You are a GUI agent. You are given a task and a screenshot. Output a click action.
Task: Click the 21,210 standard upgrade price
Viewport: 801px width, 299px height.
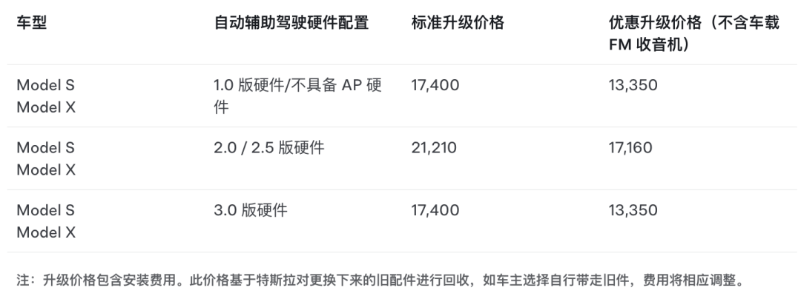[x=435, y=147]
